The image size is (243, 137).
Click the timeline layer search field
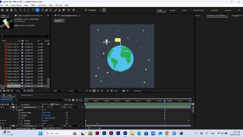pos(39,100)
